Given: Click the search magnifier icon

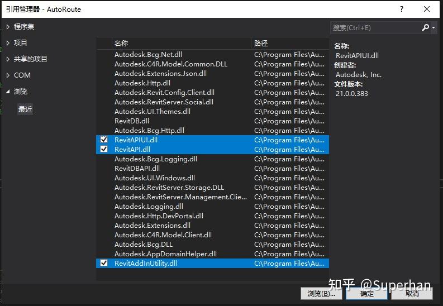Looking at the screenshot, I should coord(425,27).
